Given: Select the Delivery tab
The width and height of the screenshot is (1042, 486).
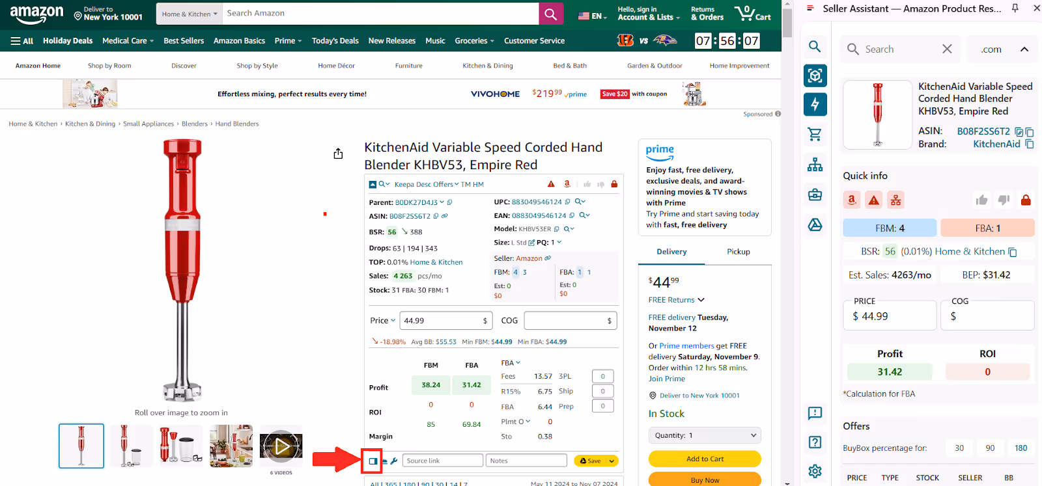Looking at the screenshot, I should 671,252.
